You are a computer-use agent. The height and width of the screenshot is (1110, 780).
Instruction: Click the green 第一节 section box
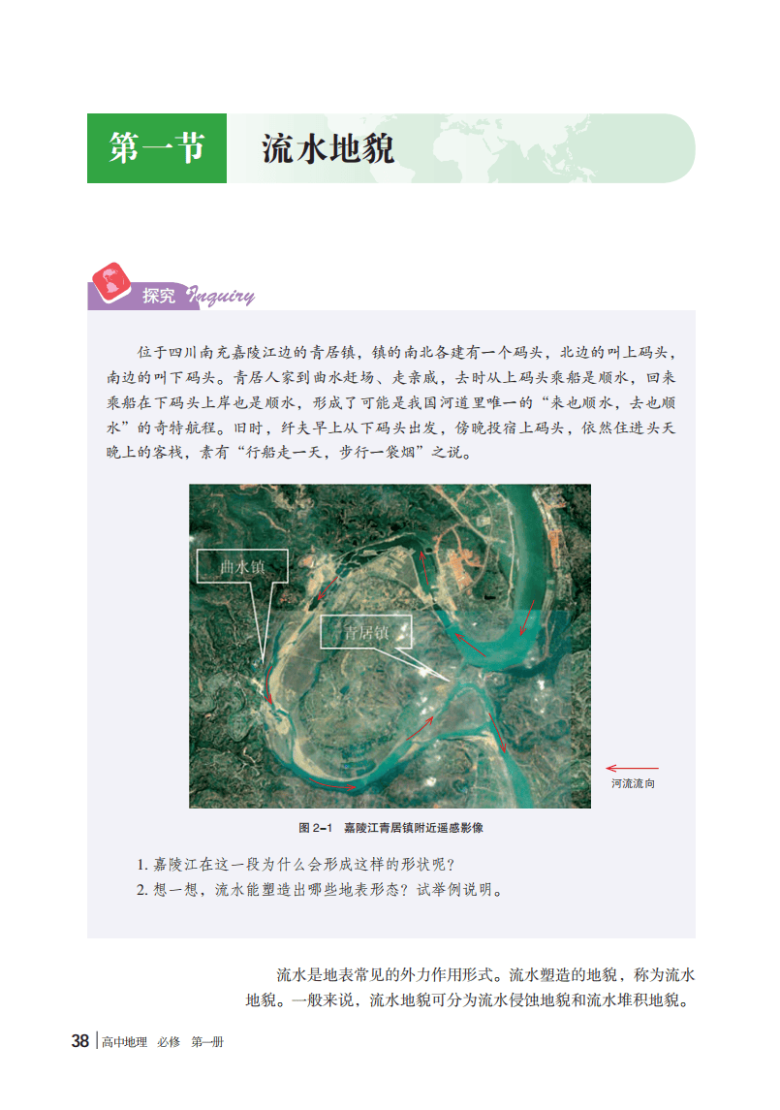[157, 148]
